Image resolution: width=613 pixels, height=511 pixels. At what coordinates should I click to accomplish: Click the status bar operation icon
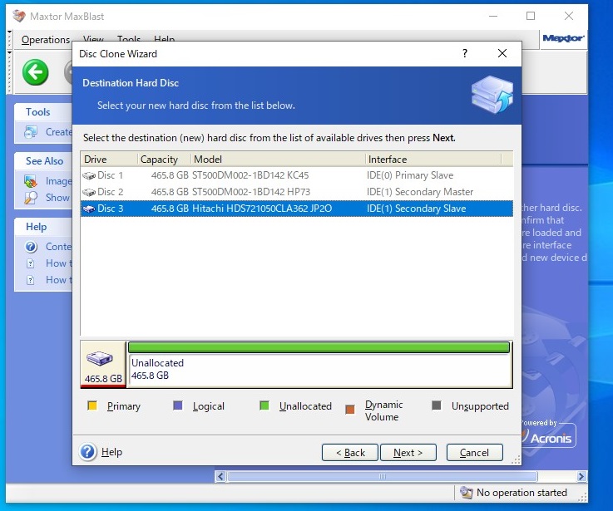466,493
